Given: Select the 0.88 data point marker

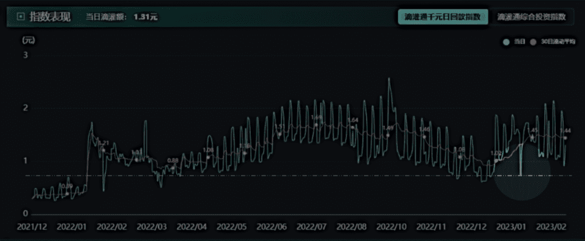Looking at the screenshot, I should 173,168.
